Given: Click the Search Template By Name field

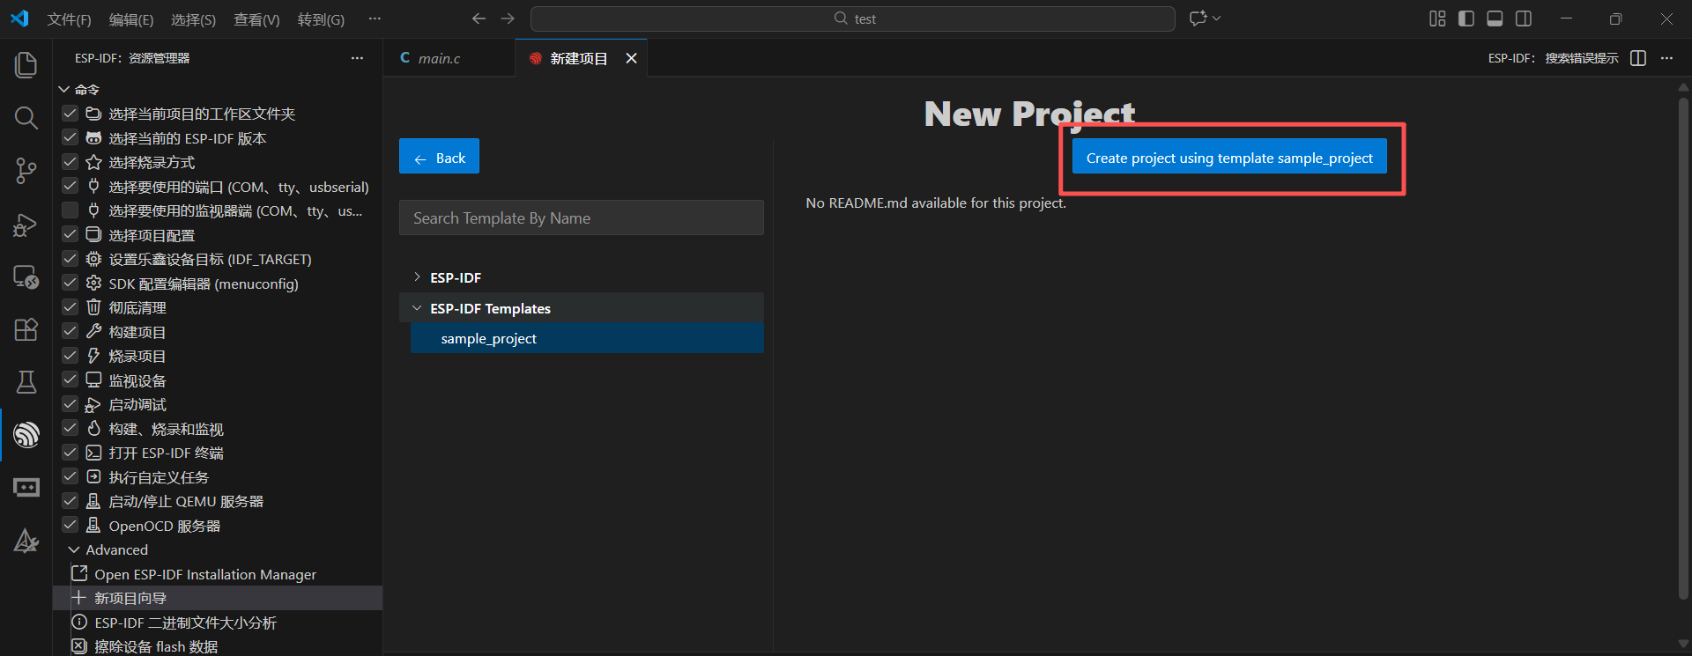Looking at the screenshot, I should coord(582,217).
